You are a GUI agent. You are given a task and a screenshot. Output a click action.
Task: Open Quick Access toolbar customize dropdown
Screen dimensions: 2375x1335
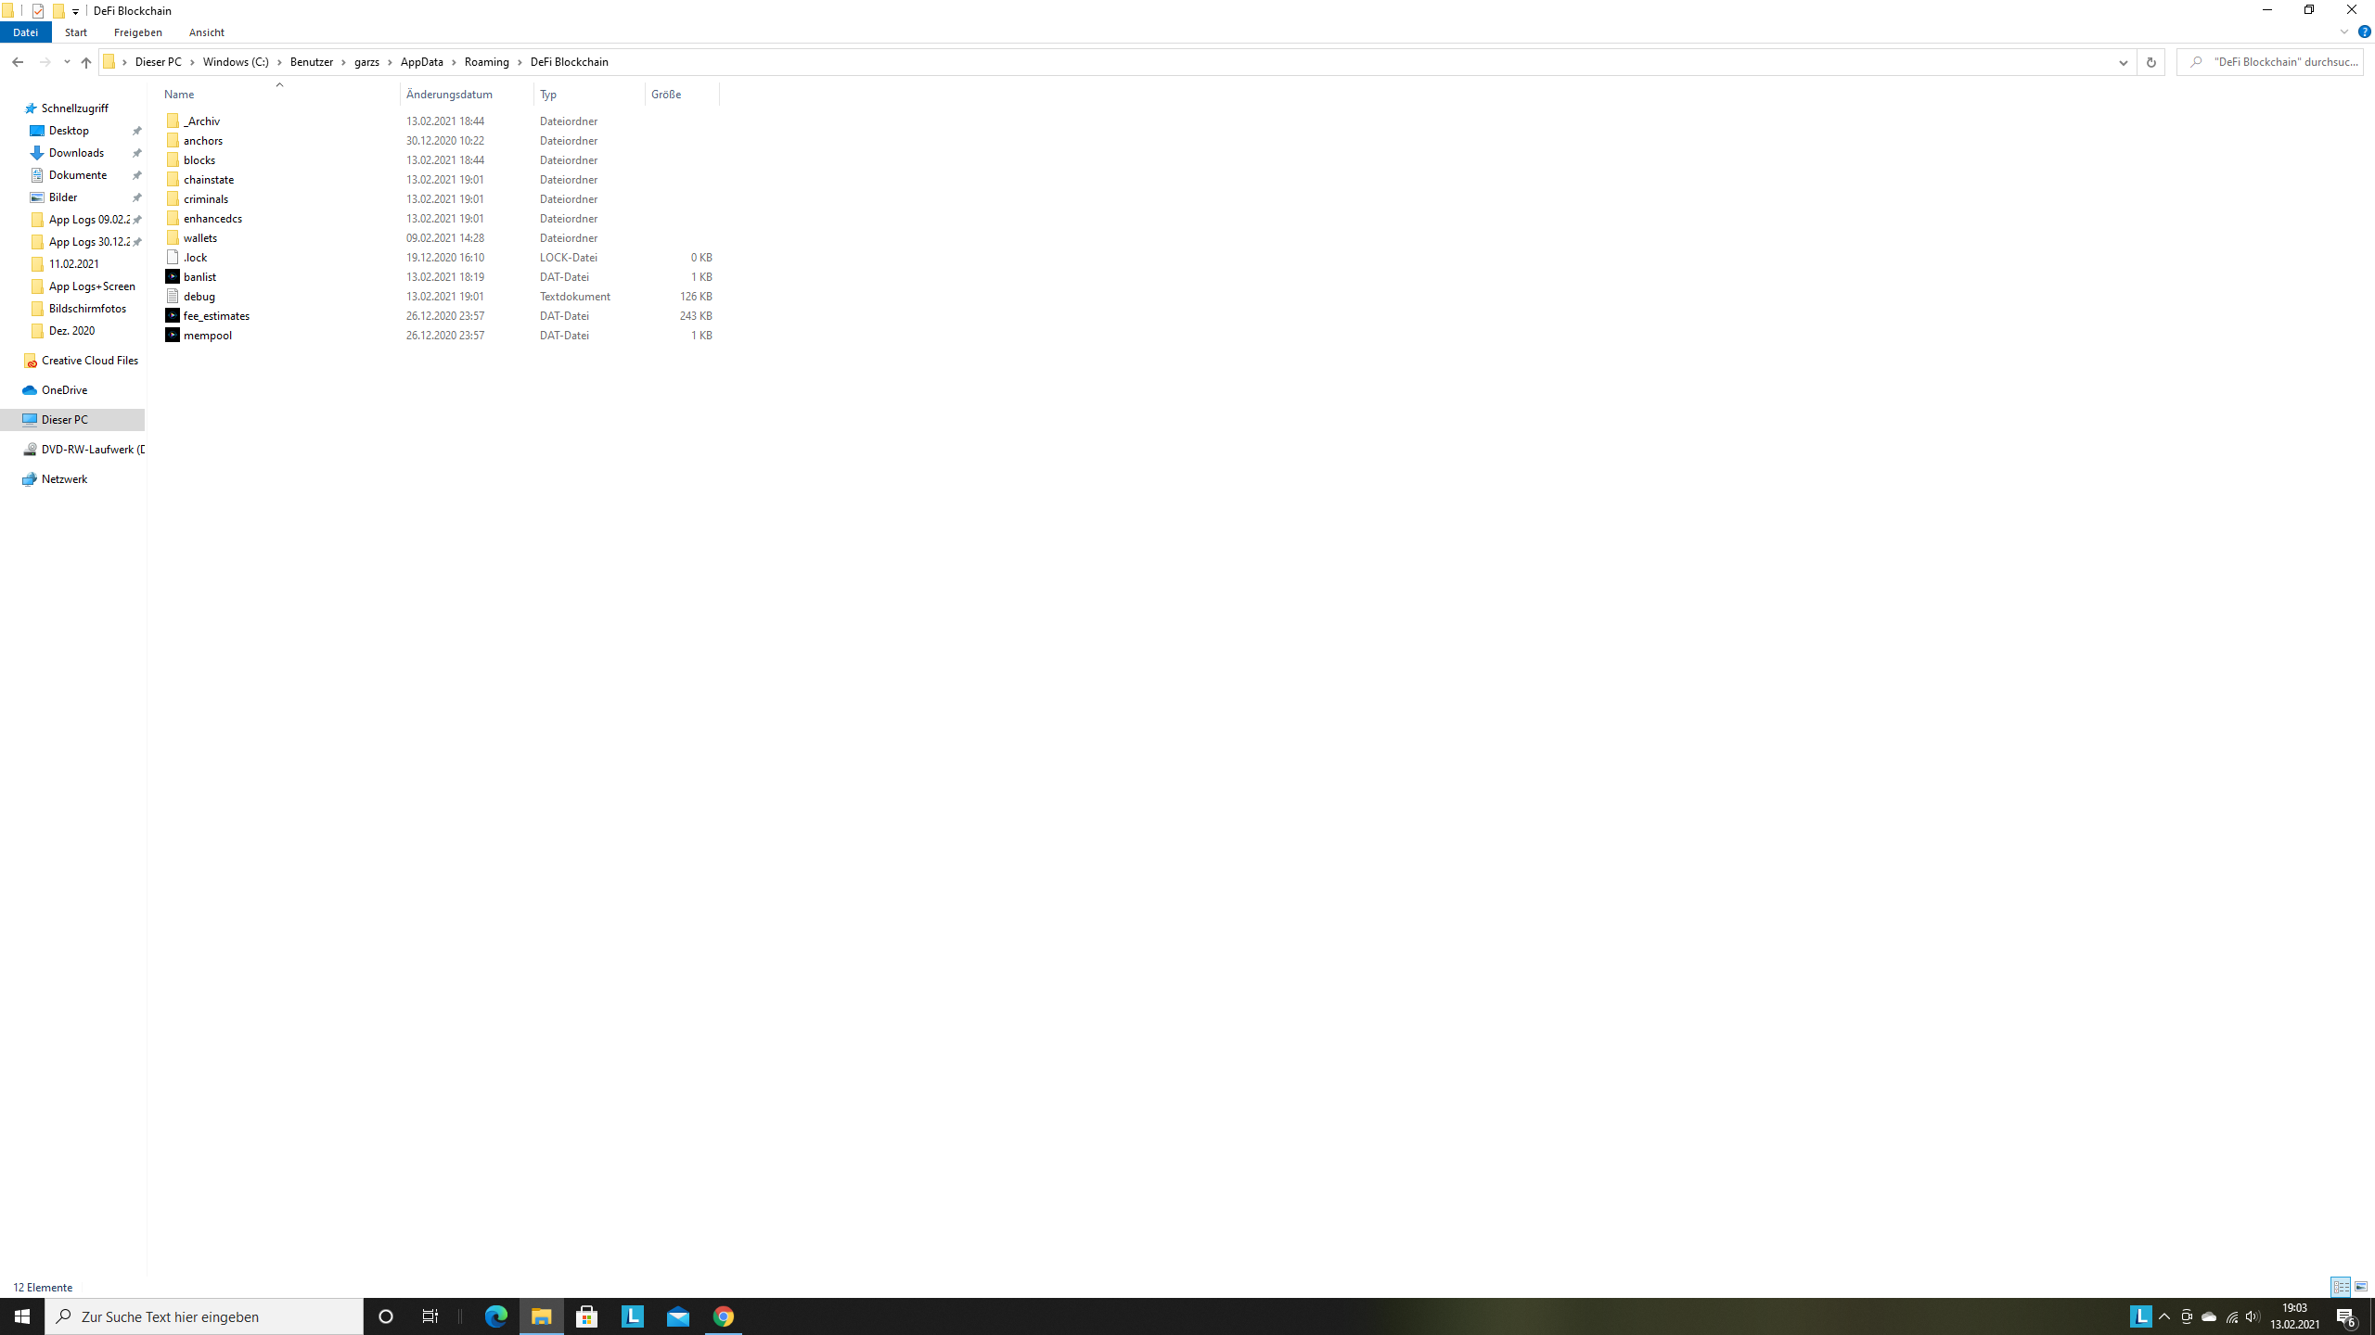[x=75, y=11]
